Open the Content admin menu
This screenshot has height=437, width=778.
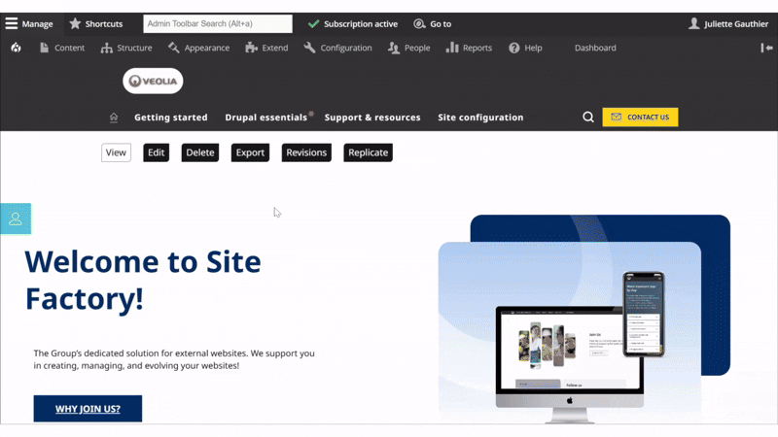coord(61,48)
